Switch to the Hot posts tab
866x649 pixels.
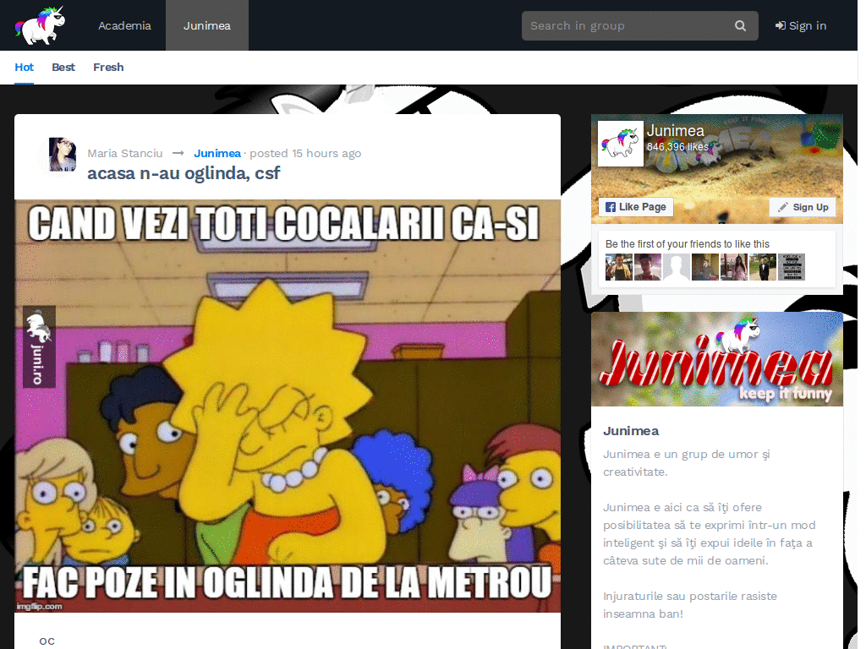(24, 68)
